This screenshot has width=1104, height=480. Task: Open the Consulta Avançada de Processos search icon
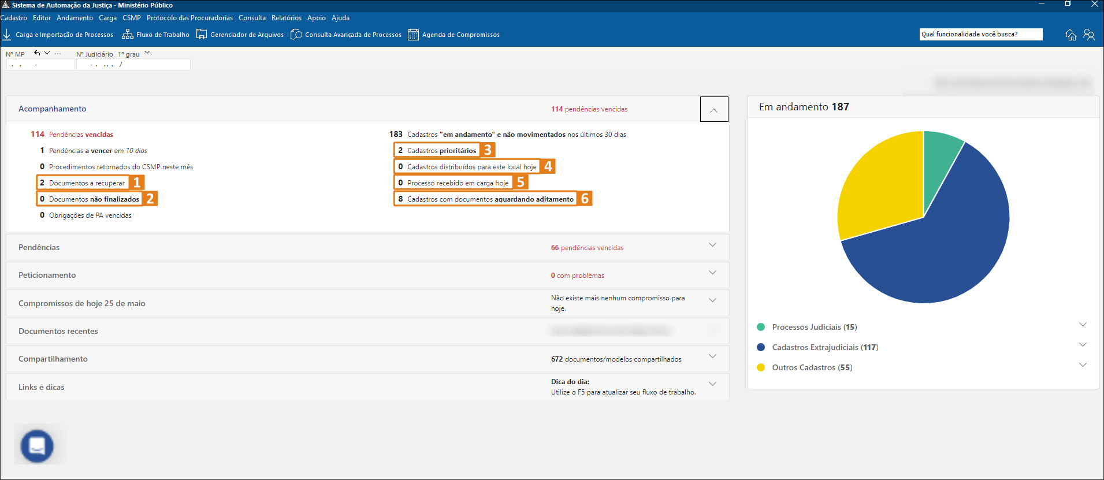(296, 35)
